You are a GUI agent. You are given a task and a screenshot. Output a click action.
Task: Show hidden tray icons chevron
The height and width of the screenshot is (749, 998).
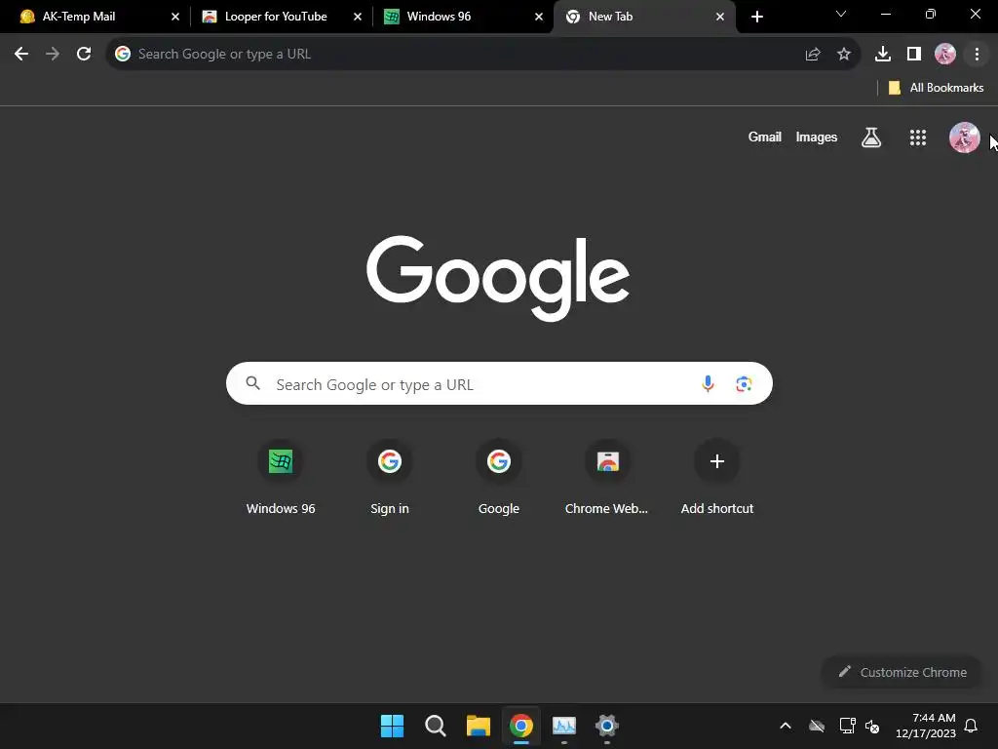click(x=786, y=726)
